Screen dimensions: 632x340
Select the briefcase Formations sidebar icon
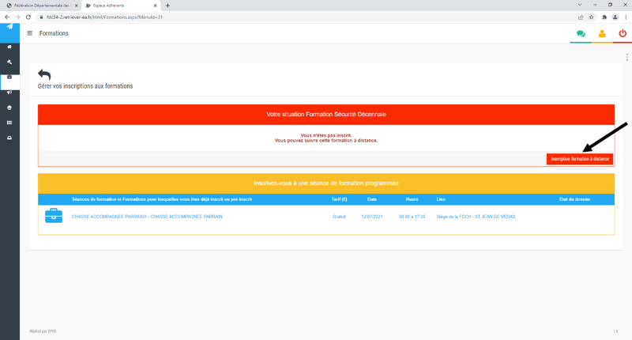coord(9,77)
